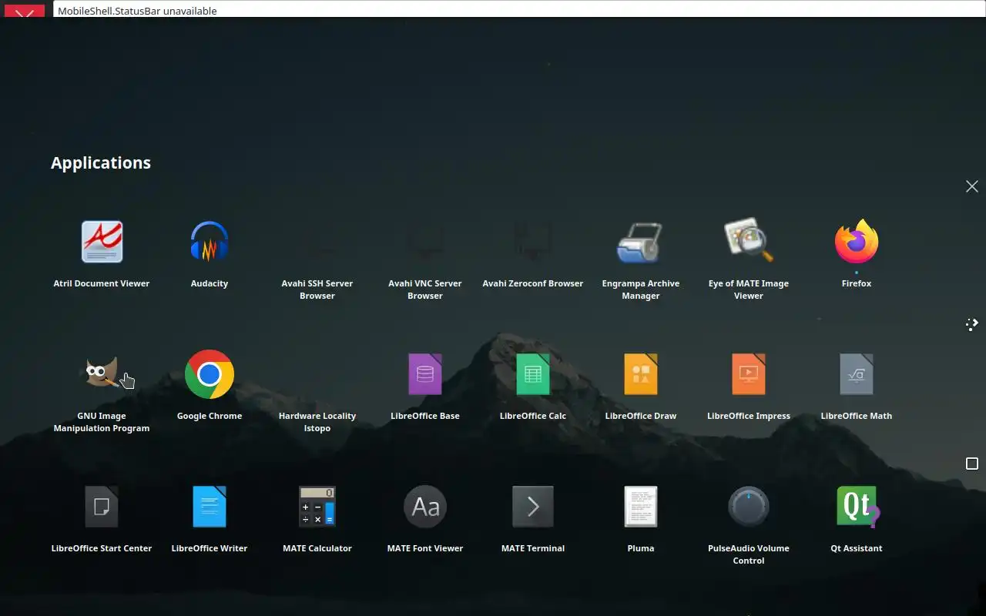986x616 pixels.
Task: Open Atril Document Viewer app icon
Action: click(102, 242)
